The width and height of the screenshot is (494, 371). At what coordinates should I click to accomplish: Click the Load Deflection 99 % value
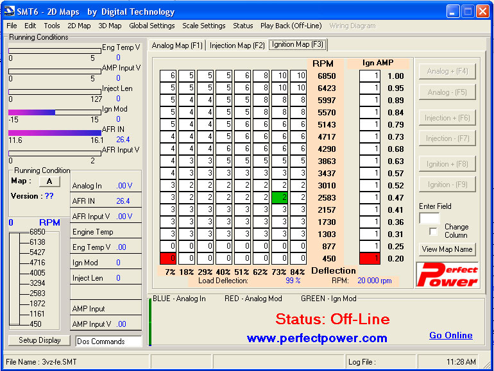pos(293,281)
